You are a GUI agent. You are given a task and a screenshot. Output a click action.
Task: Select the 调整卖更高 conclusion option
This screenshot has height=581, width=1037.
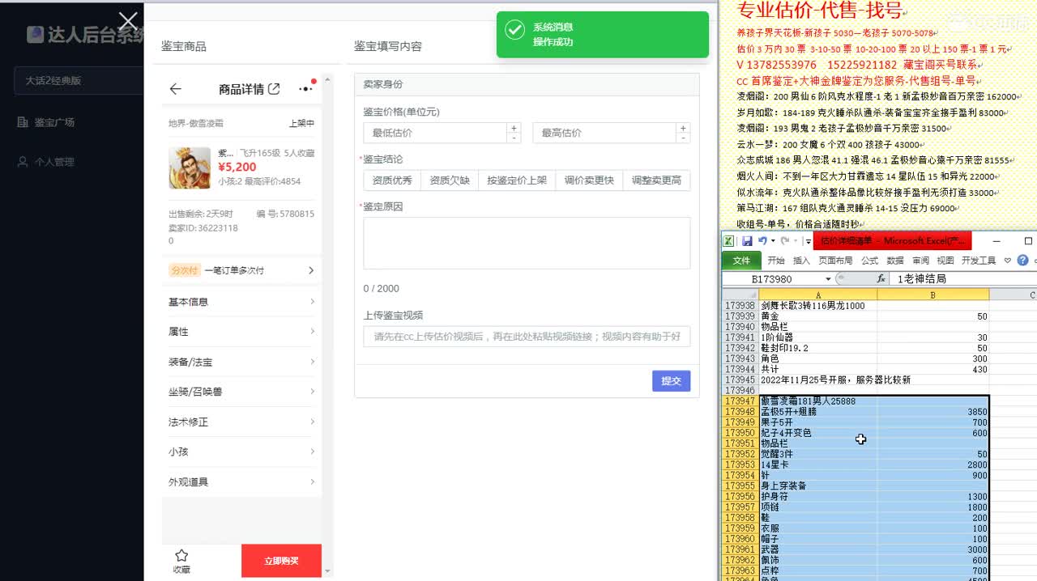[656, 180]
